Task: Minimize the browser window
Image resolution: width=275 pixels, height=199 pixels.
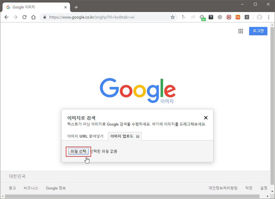Action: coord(243,4)
